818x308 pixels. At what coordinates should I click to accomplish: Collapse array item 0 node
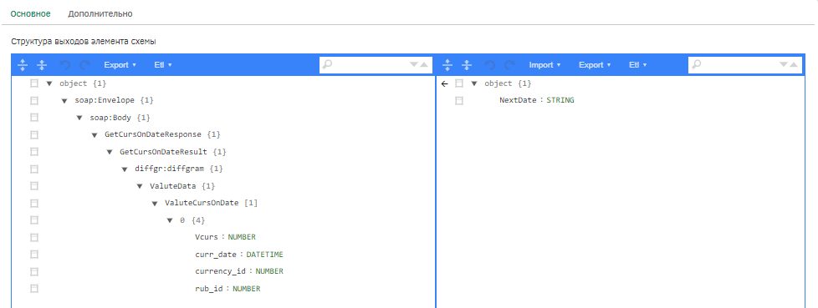pyautogui.click(x=170, y=220)
